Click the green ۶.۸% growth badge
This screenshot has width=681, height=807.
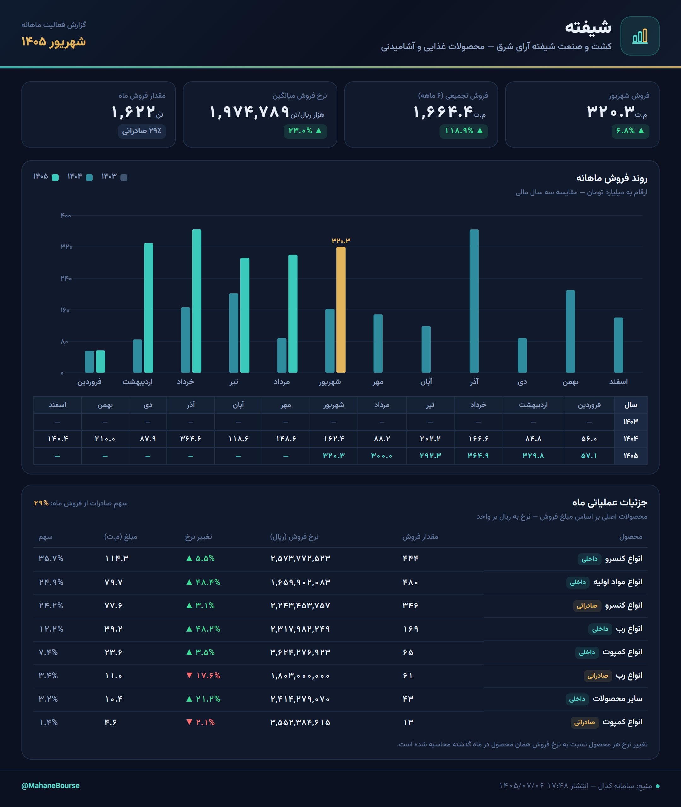tap(630, 131)
